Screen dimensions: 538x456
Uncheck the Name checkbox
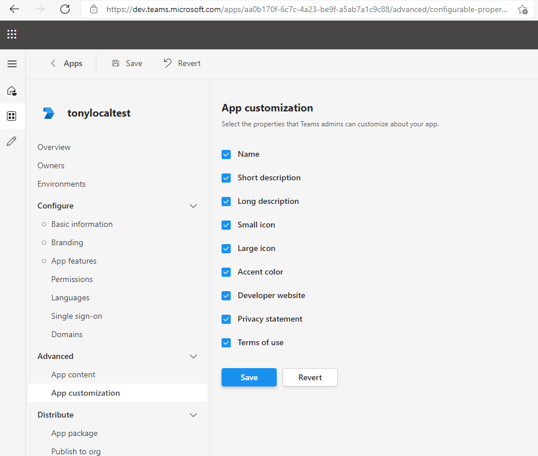[x=226, y=154]
